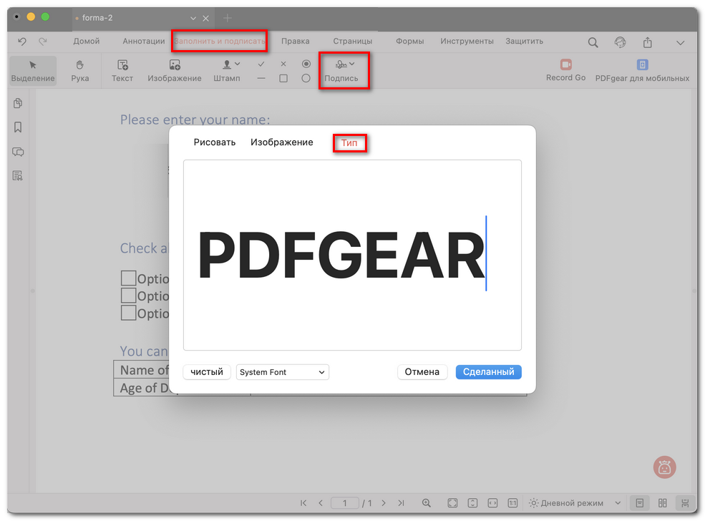Open the Страницы tab
705x521 pixels.
tap(352, 41)
